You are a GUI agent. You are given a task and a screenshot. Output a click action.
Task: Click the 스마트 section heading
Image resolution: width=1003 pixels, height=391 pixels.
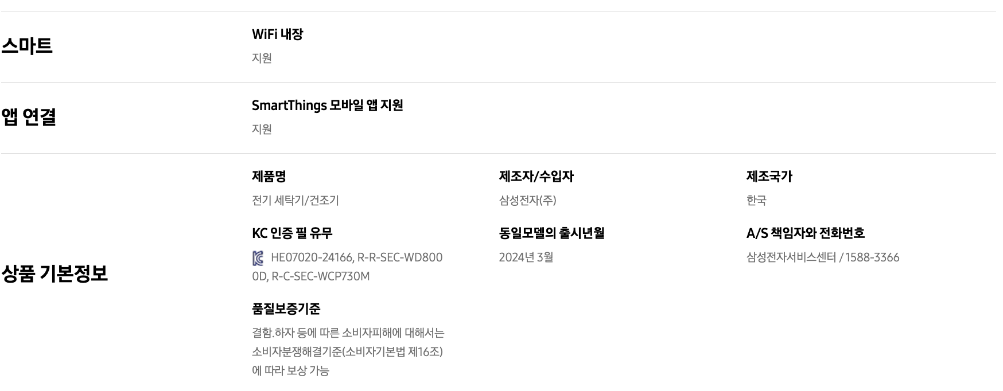[x=27, y=46]
